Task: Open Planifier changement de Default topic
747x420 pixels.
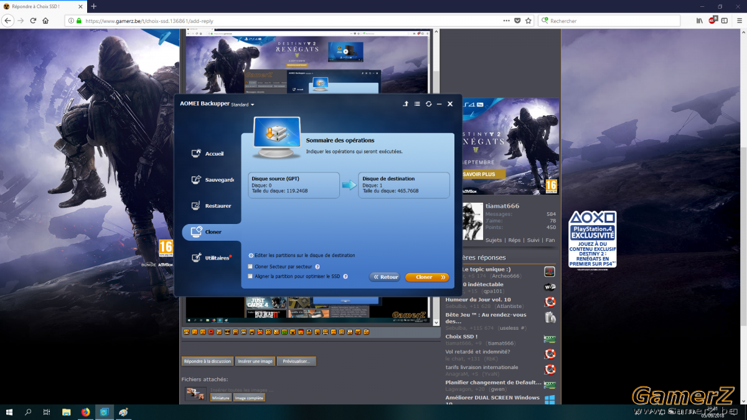Action: (493, 383)
